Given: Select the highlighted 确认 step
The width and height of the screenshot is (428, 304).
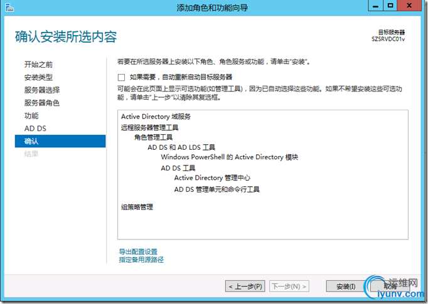Looking at the screenshot, I should point(60,141).
